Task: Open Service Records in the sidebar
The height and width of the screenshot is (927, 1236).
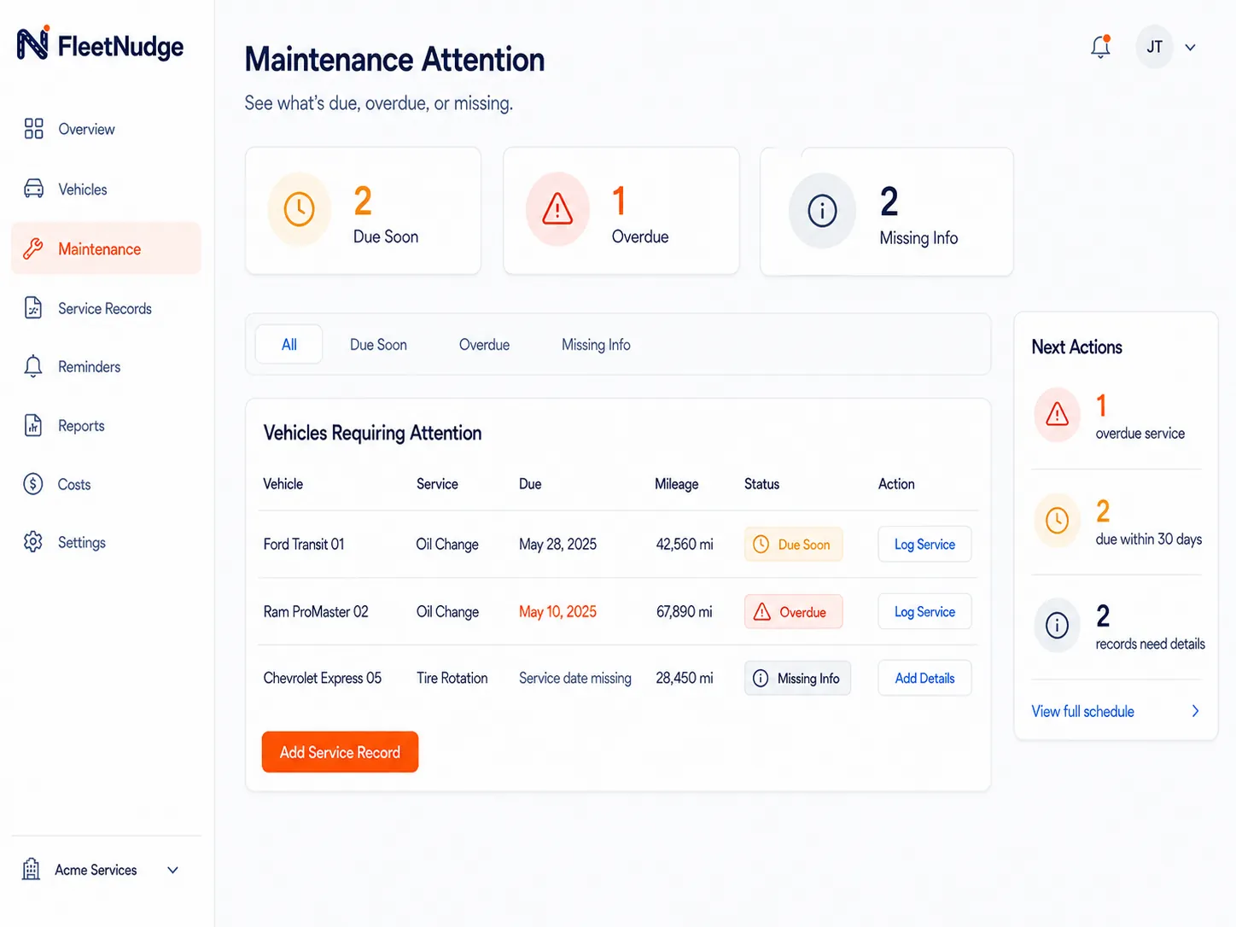Action: coord(106,308)
